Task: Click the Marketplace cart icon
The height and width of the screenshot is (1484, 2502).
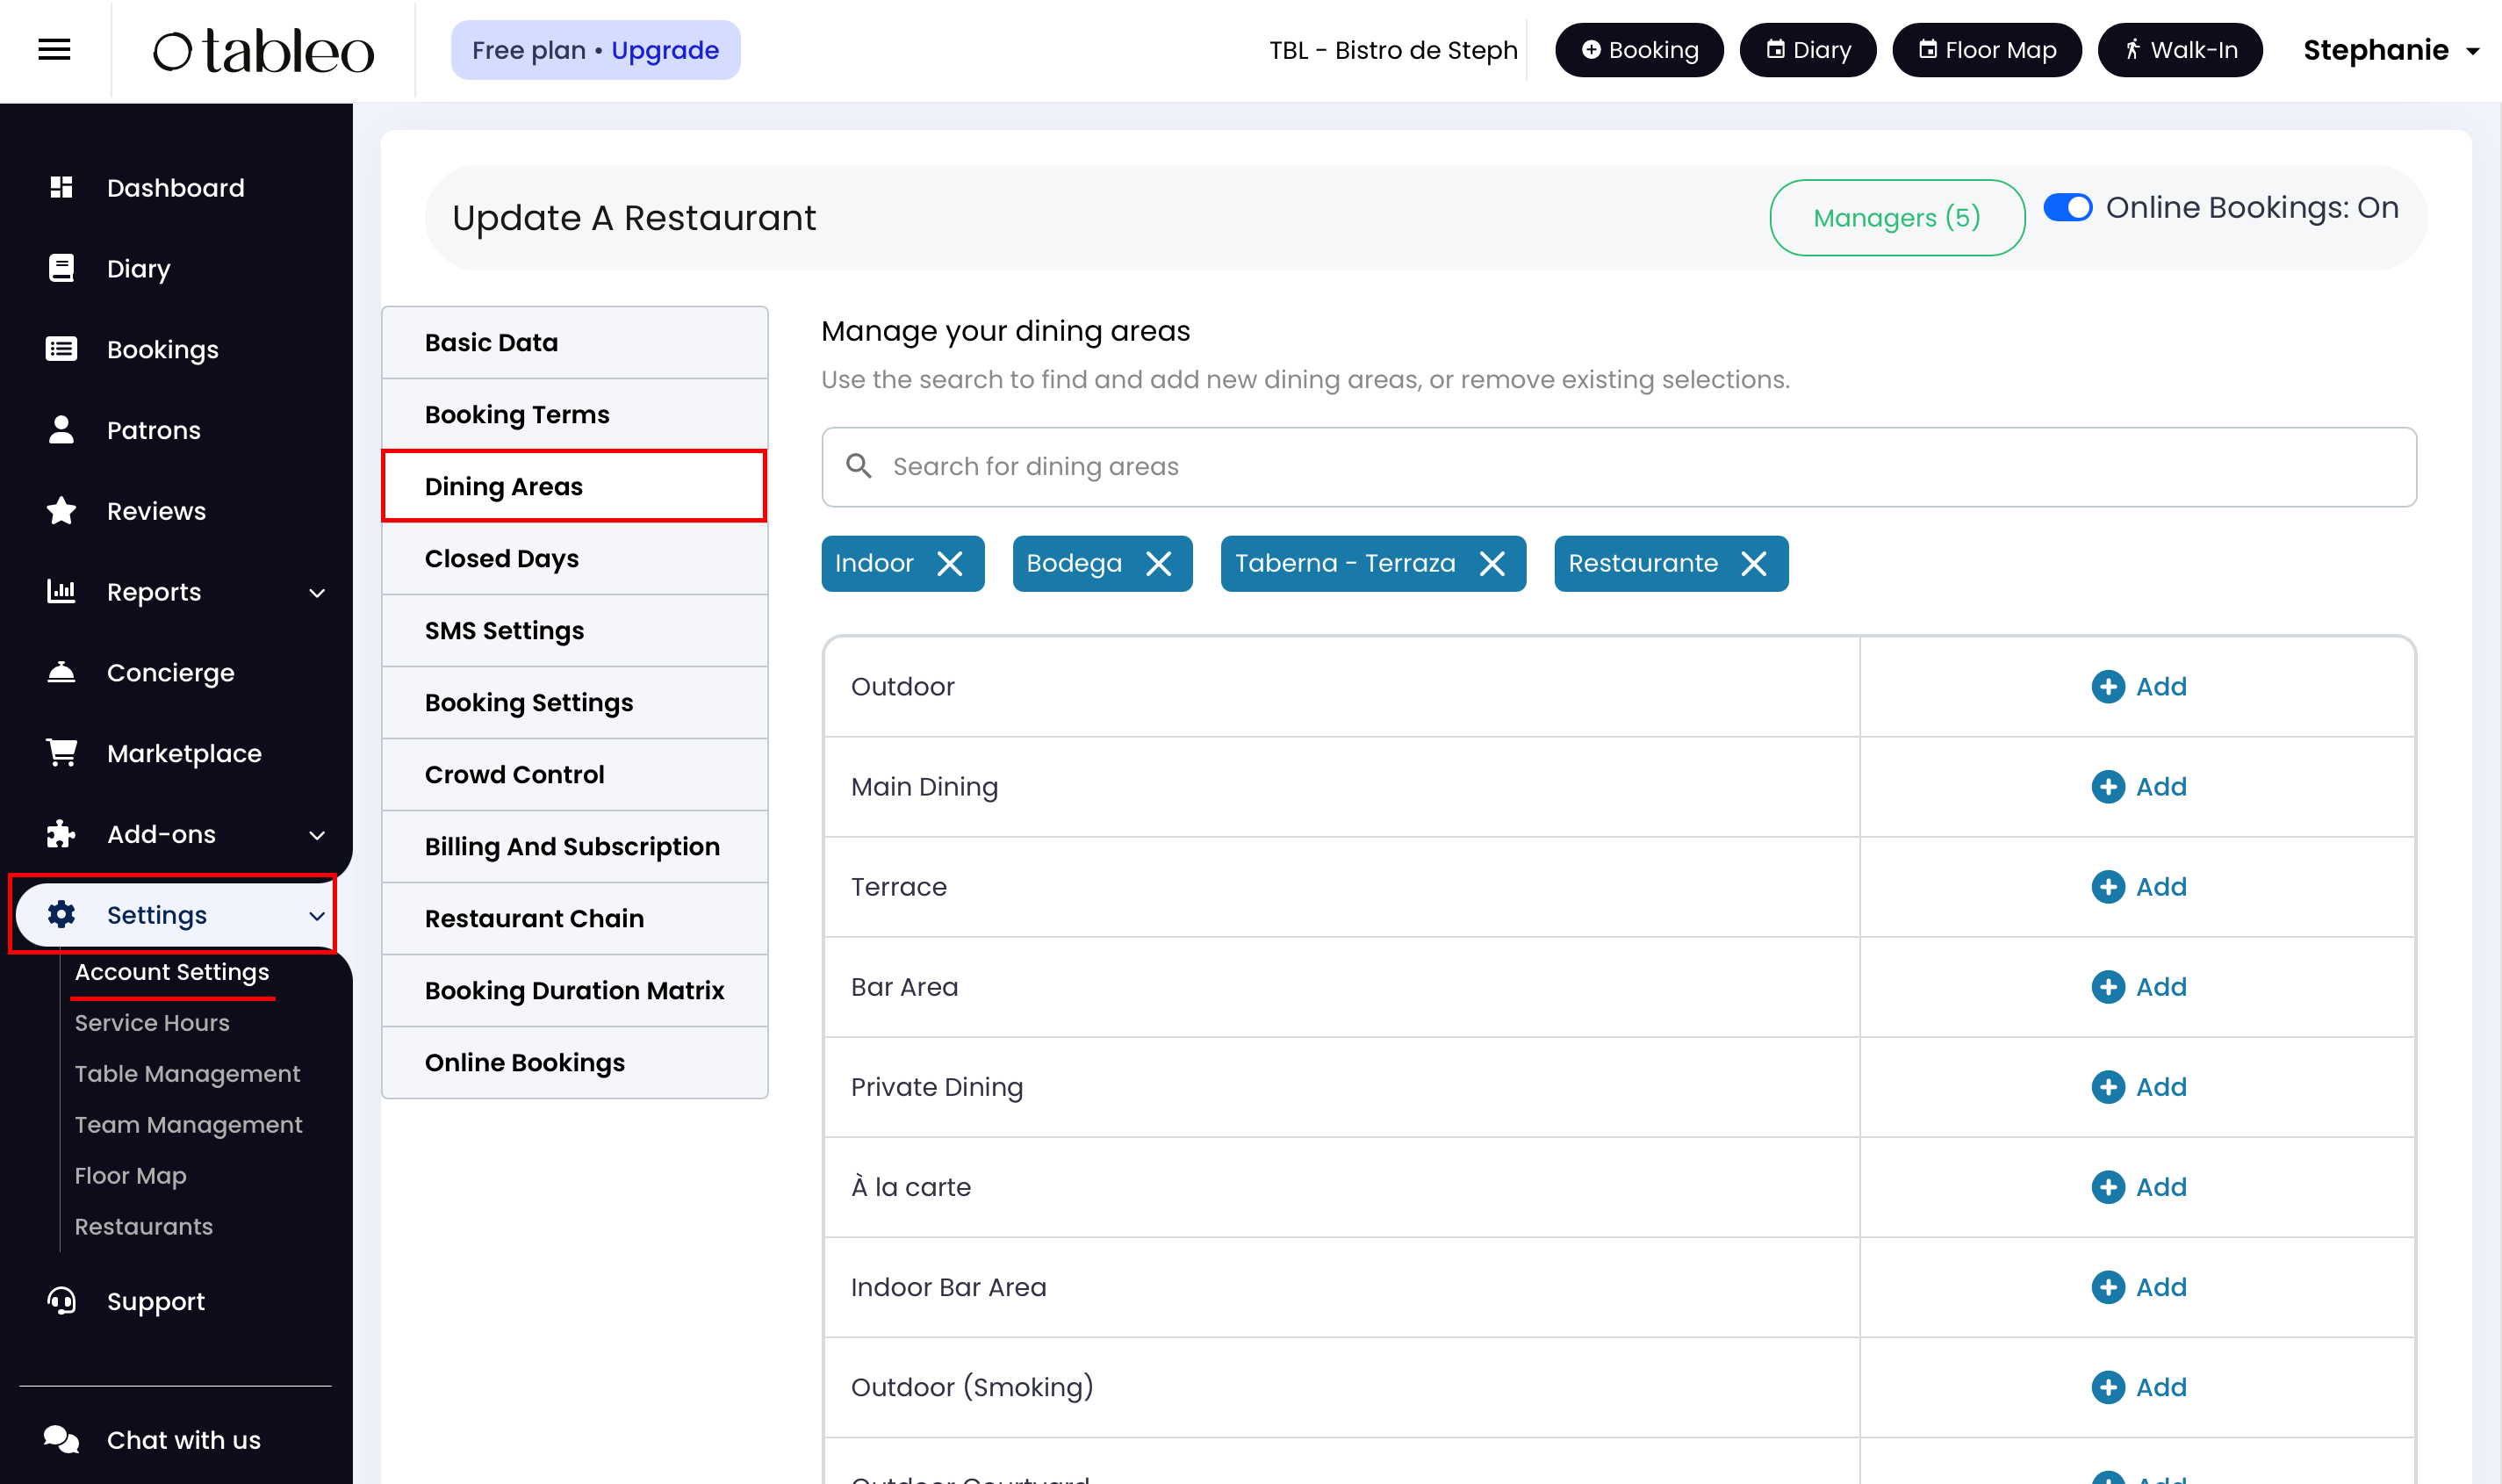Action: 61,753
